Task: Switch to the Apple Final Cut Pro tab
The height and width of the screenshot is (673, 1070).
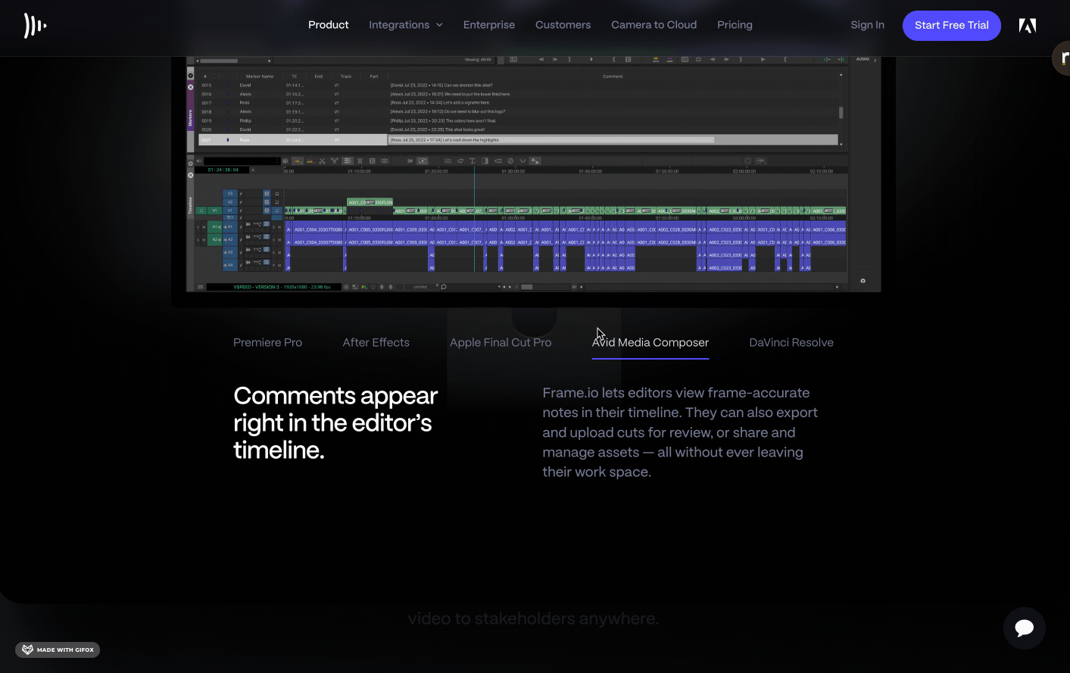Action: tap(501, 343)
